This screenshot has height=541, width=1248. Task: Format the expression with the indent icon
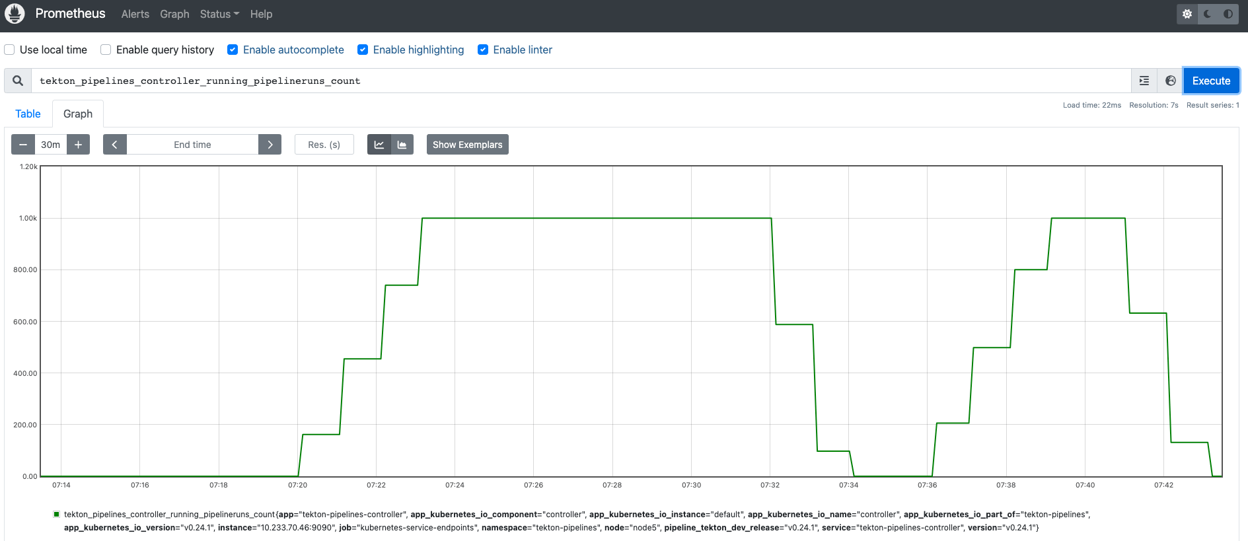click(x=1144, y=81)
